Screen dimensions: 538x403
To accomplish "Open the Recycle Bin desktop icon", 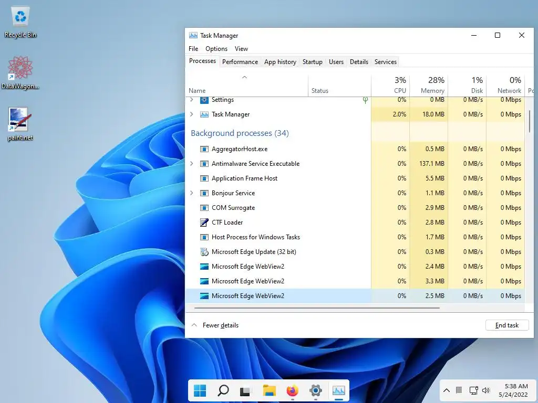I will point(20,22).
